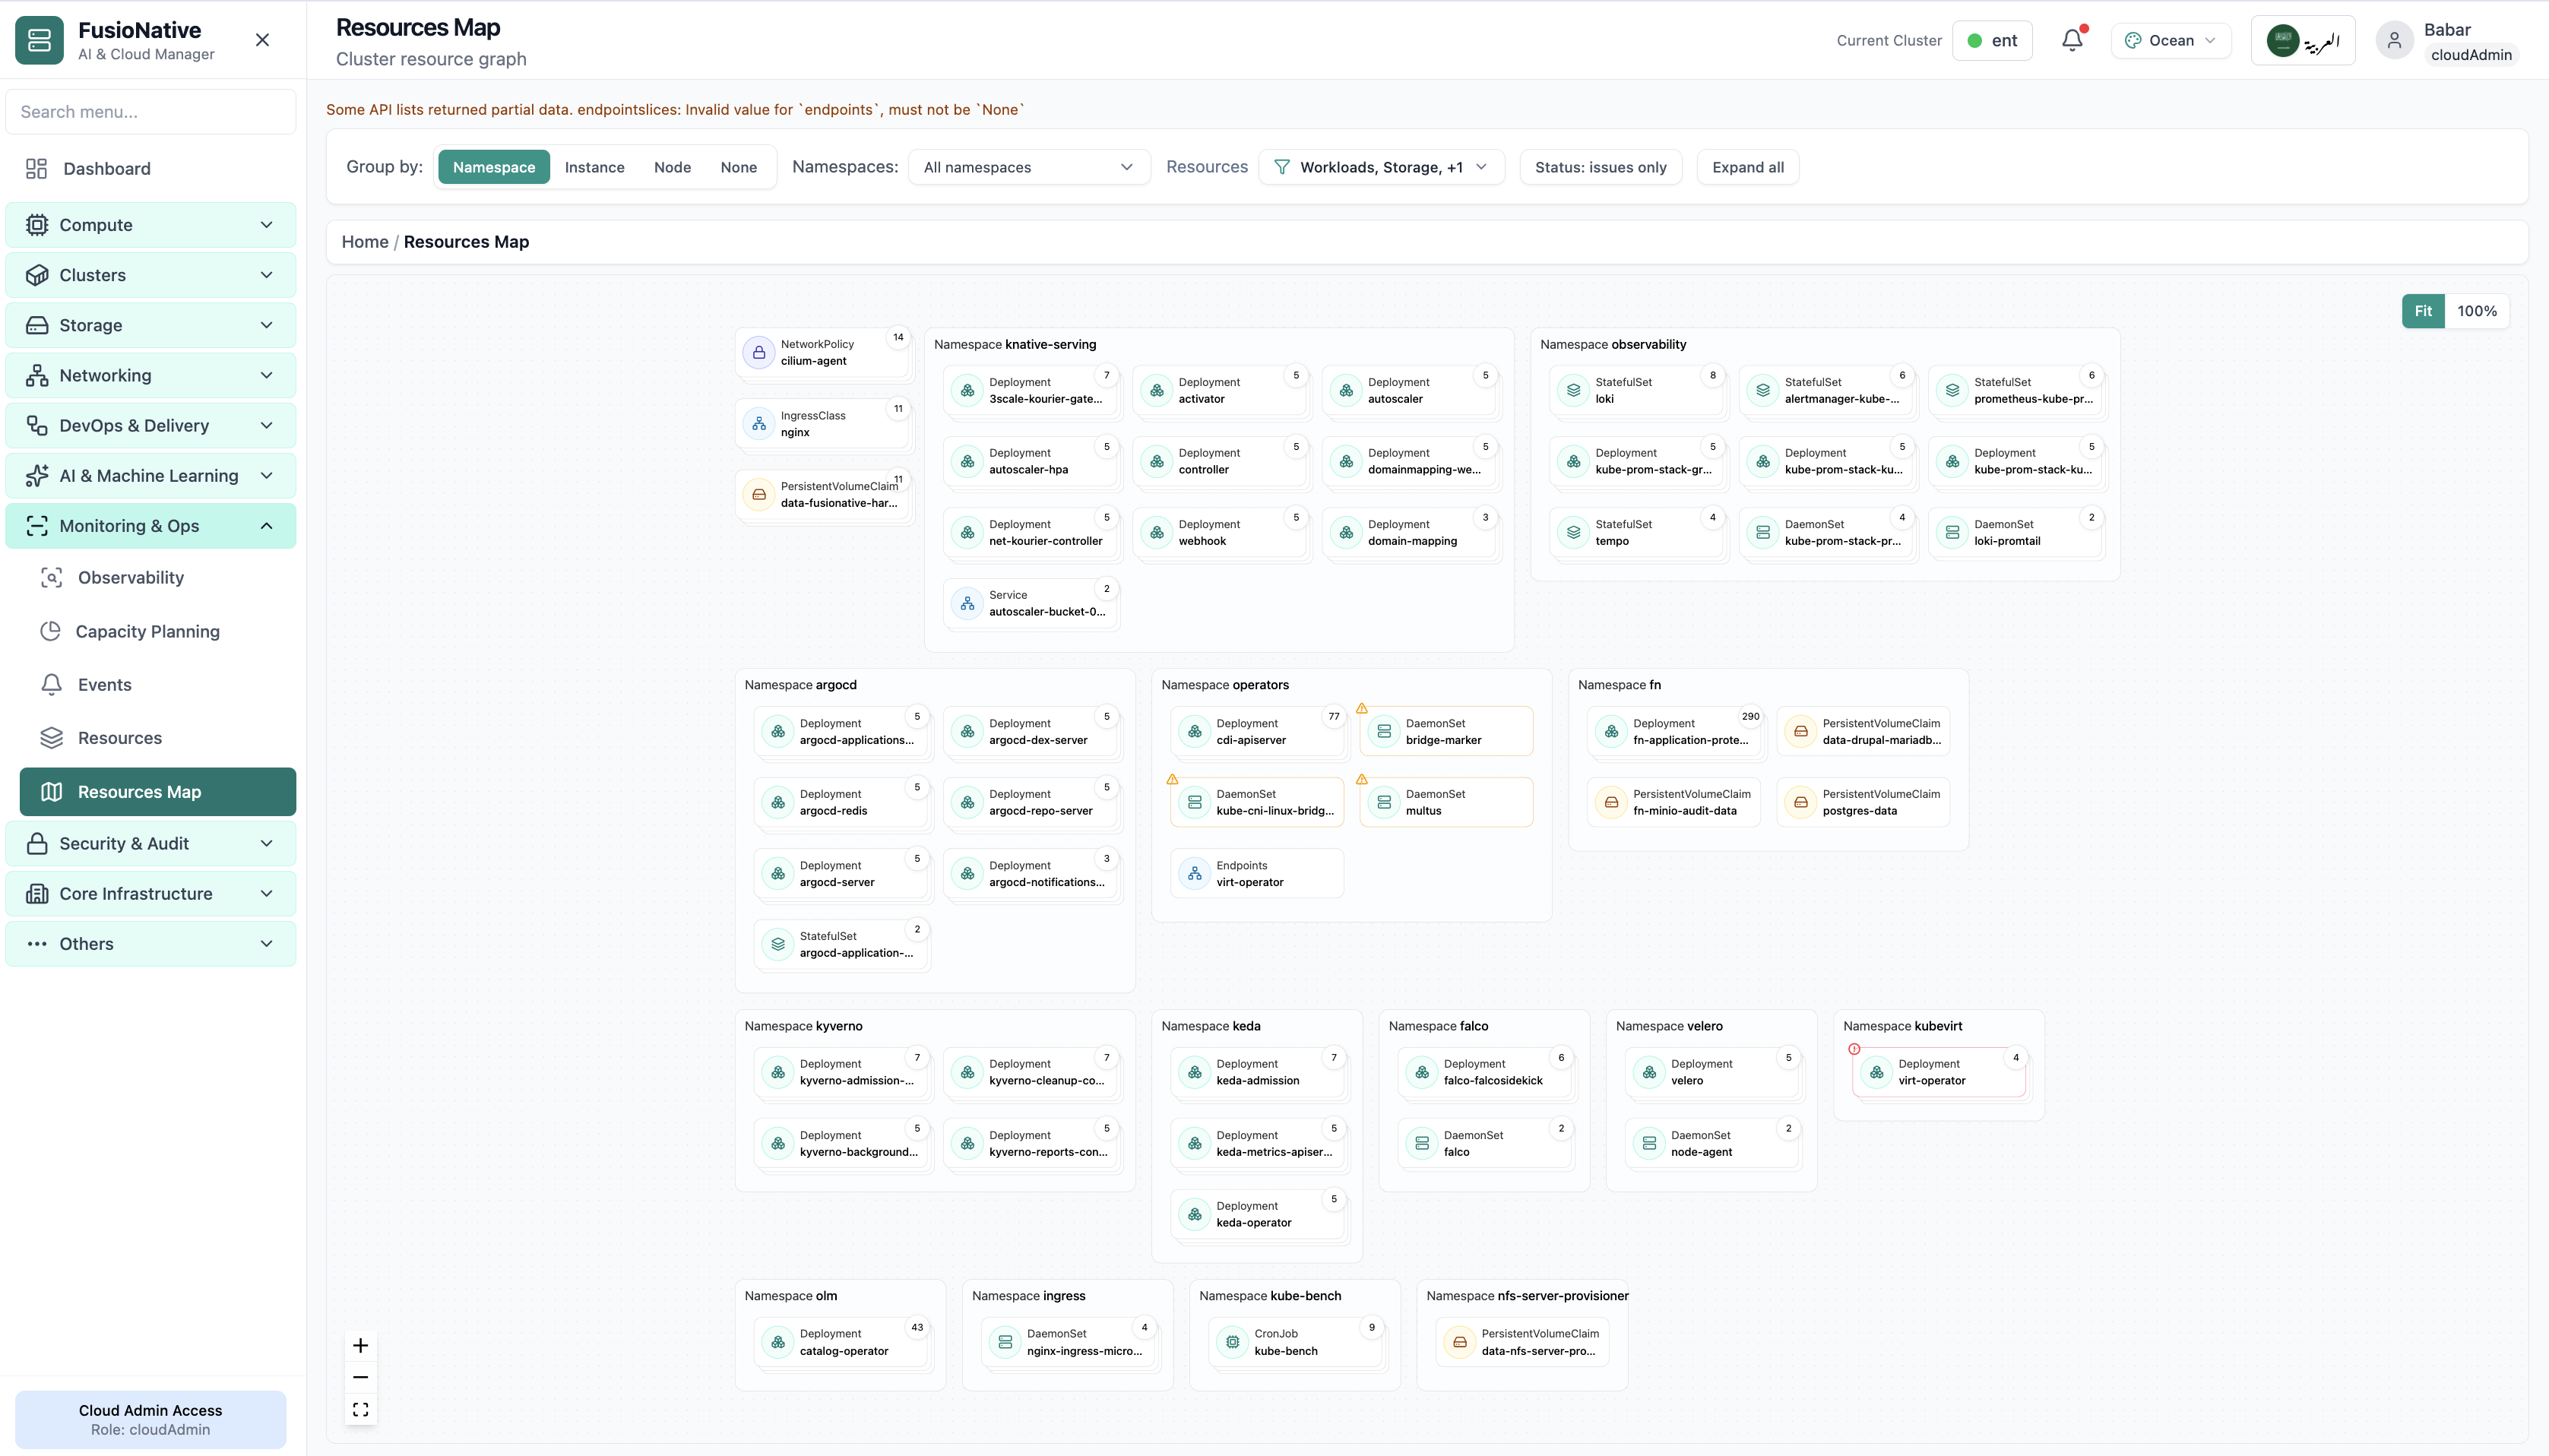Expand the Core Infrastructure section
Image resolution: width=2549 pixels, height=1456 pixels.
tap(151, 893)
